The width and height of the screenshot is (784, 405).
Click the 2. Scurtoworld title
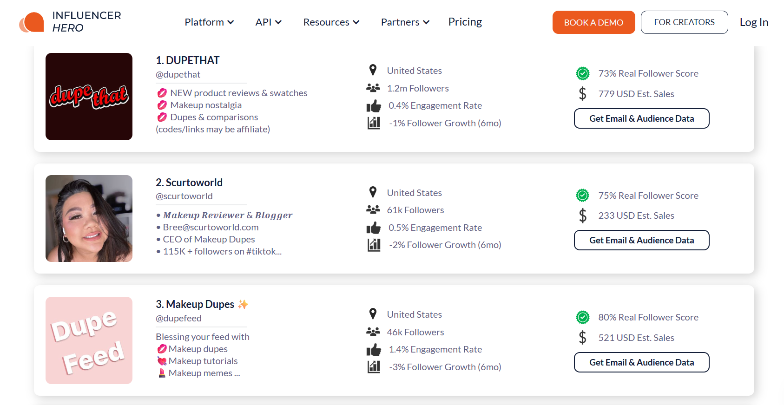tap(189, 183)
